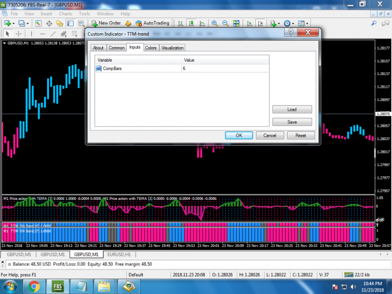
Task: Toggle chart auto scroll icon
Action: (249, 24)
